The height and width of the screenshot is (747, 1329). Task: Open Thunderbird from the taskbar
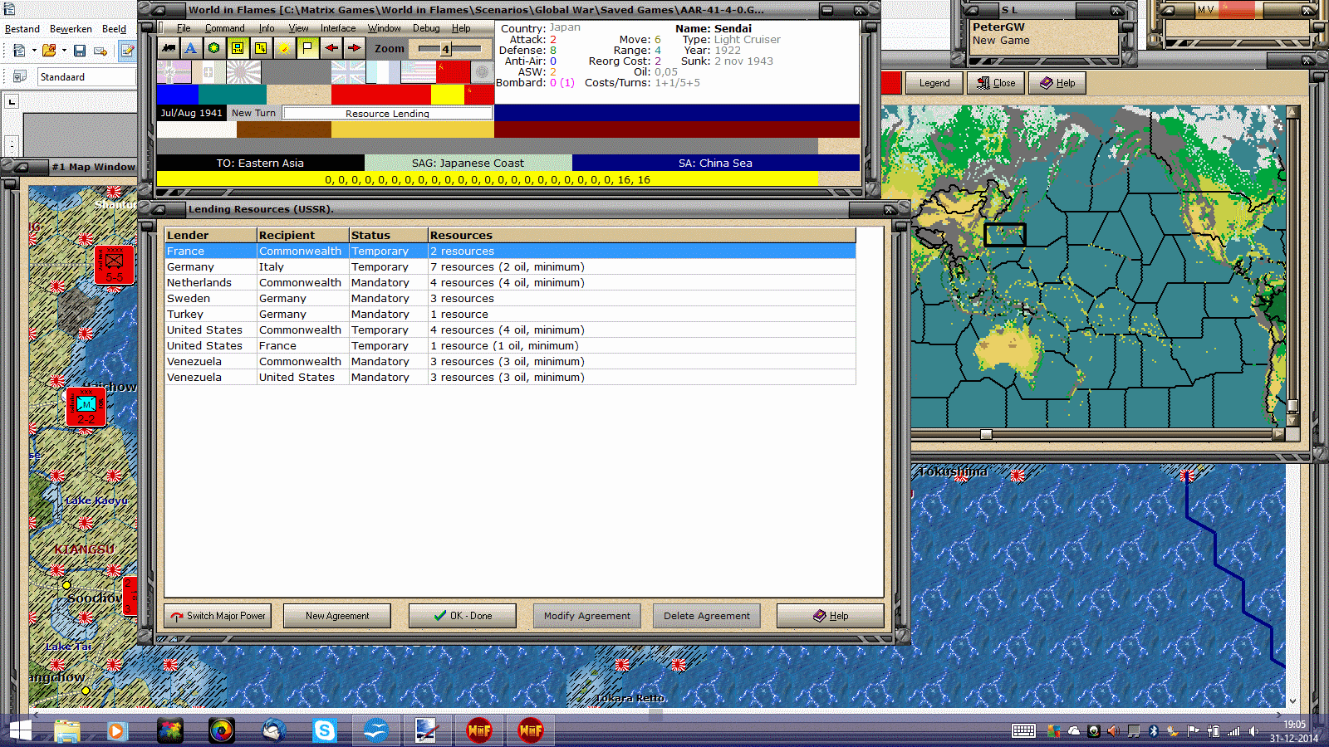tap(272, 730)
